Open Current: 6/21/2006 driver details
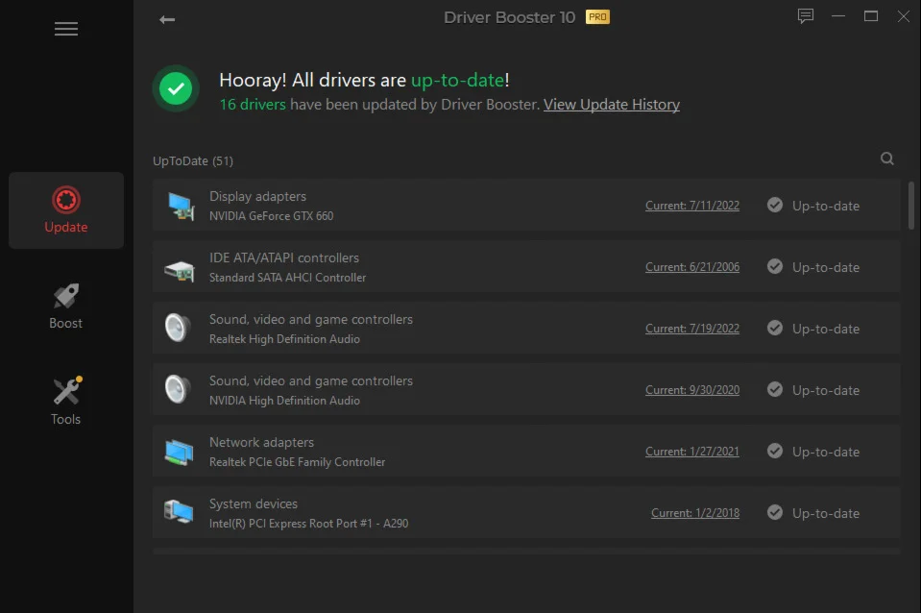 coord(691,267)
